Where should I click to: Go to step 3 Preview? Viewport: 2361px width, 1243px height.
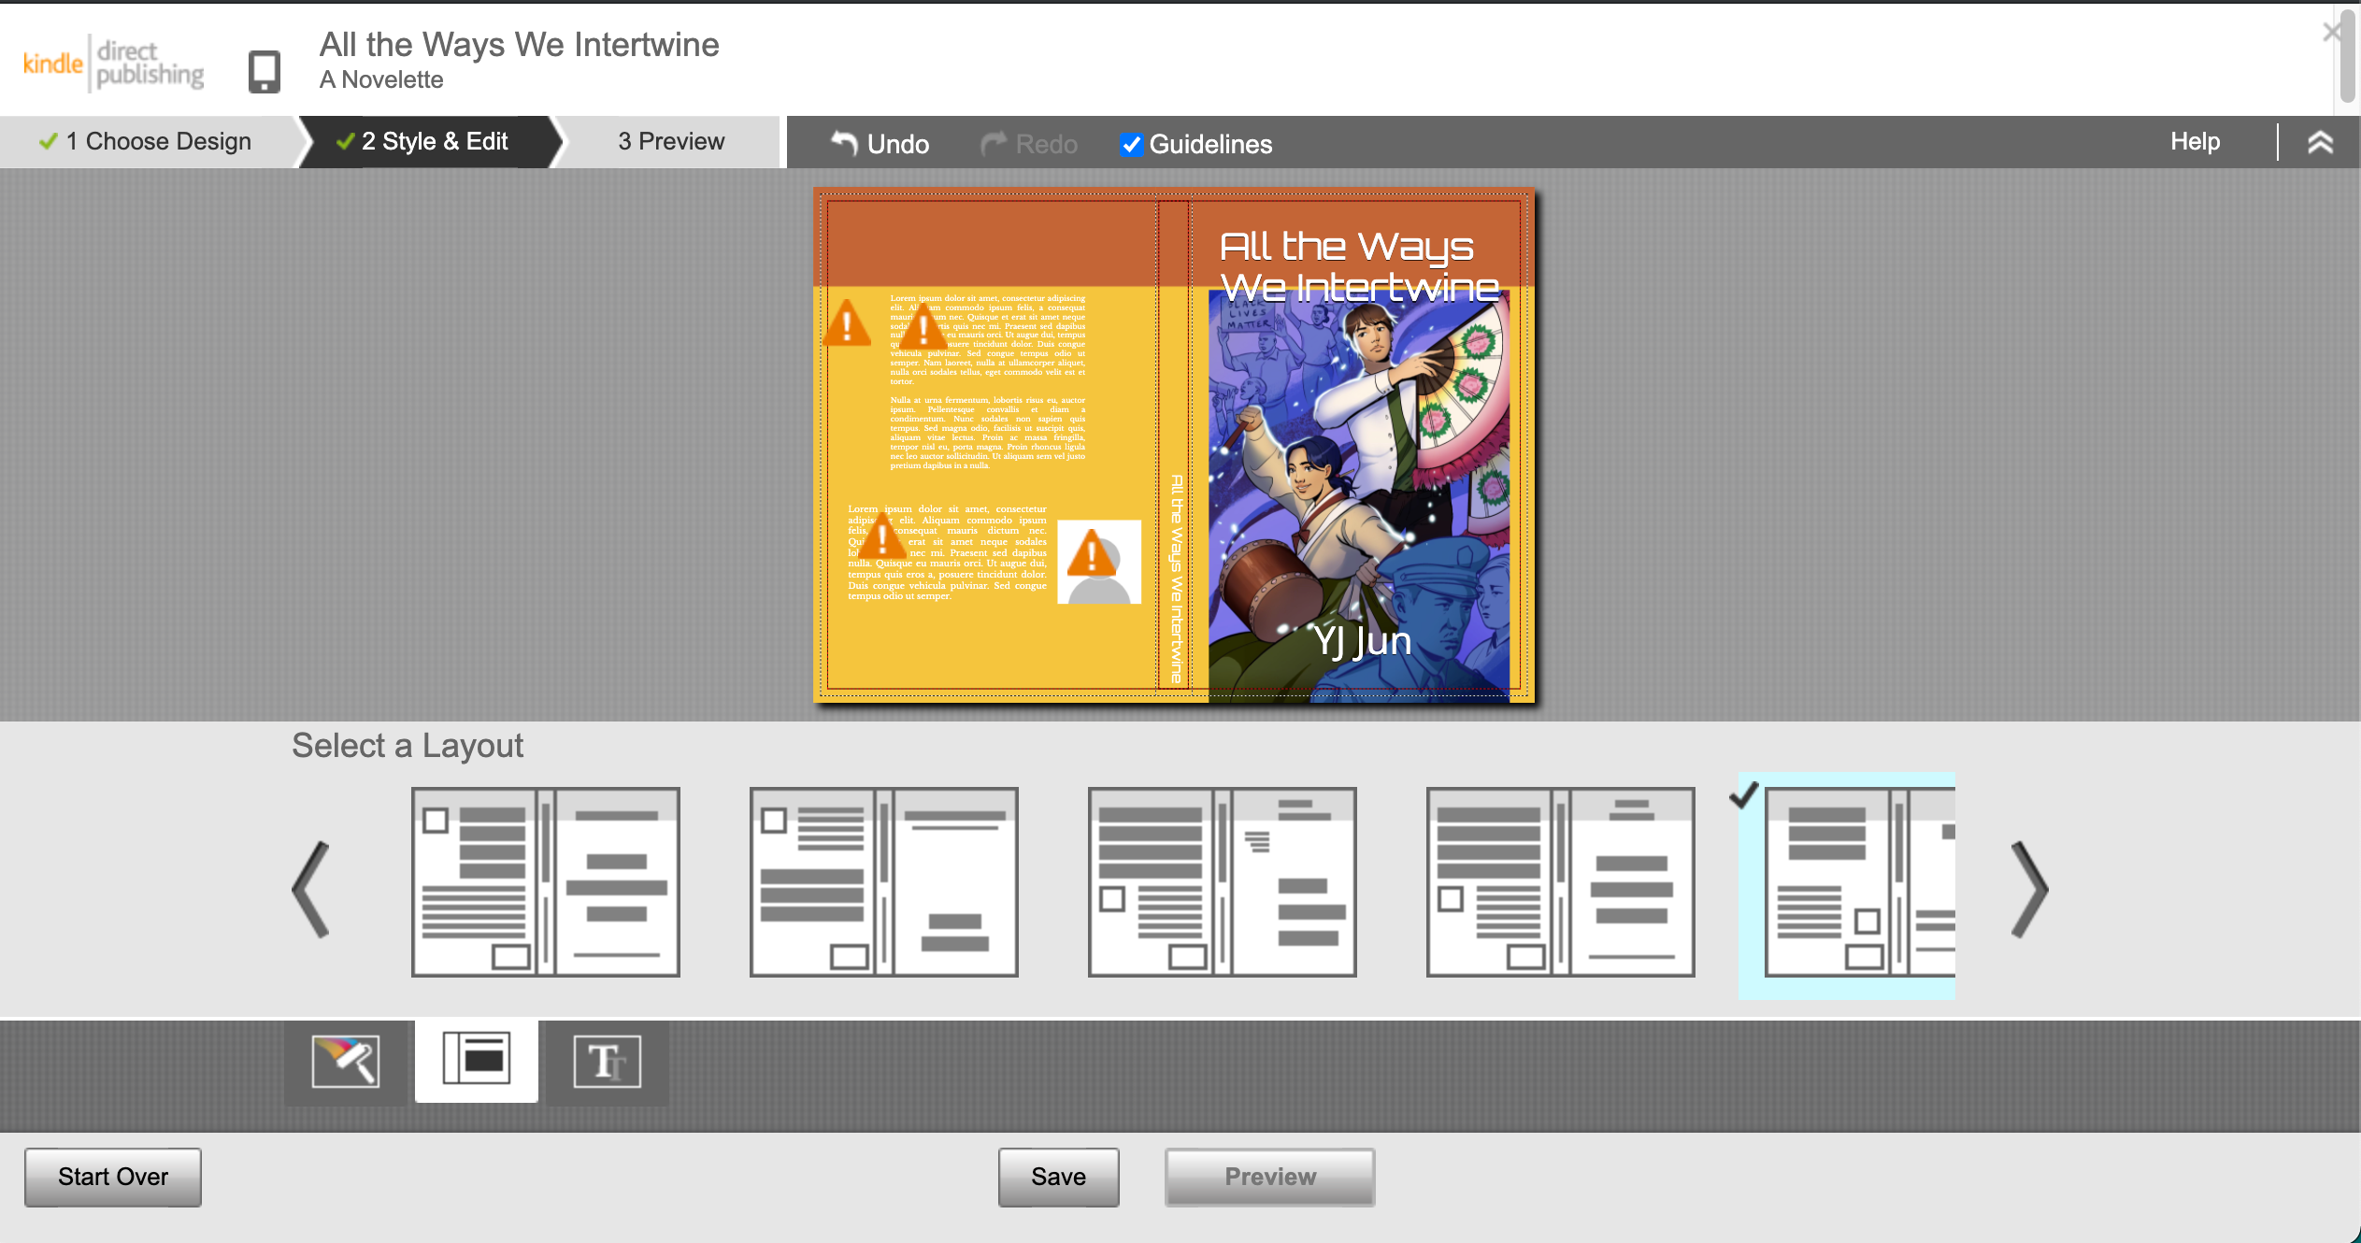click(669, 141)
